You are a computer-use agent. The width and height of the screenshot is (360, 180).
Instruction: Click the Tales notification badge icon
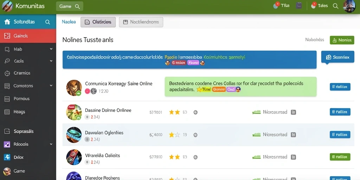(314, 5)
